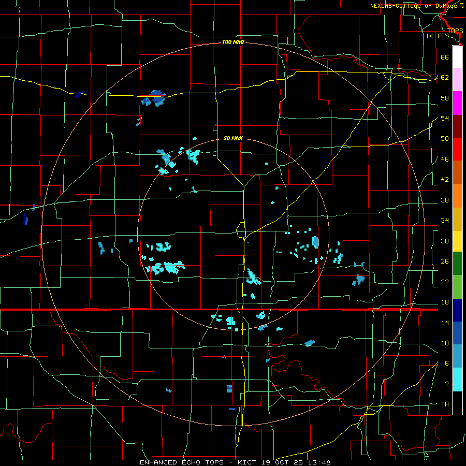Click the "38" scale value
Screen dimensions: 466x466
pos(445,200)
